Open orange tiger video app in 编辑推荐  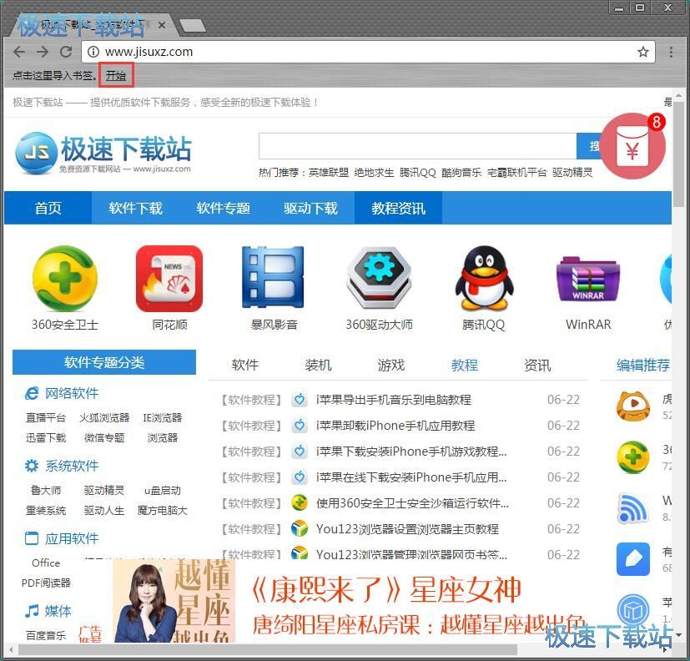pos(632,406)
